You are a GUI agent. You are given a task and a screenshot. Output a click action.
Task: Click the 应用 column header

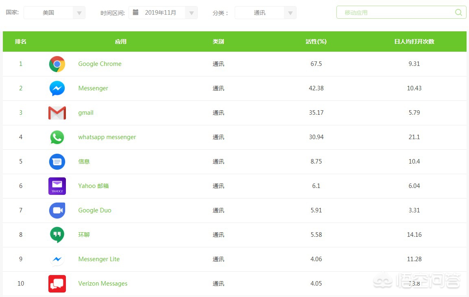121,41
